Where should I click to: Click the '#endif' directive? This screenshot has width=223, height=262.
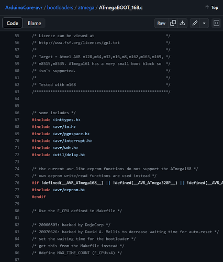point(39,197)
